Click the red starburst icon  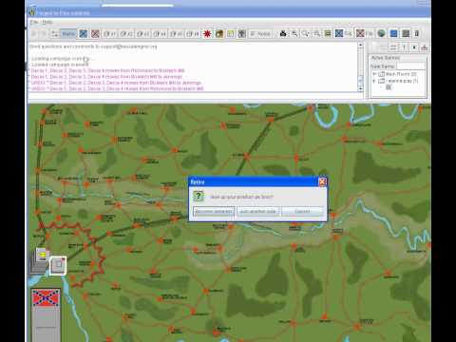(x=207, y=33)
